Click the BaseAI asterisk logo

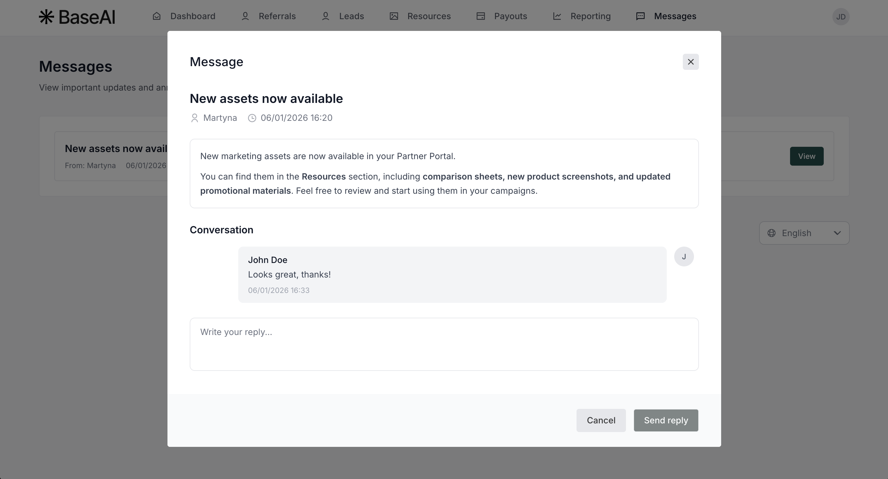coord(47,17)
